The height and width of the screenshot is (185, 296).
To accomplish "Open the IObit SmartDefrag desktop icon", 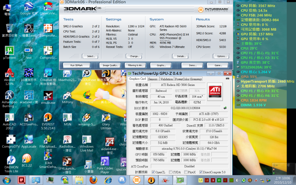I will 48,160.
